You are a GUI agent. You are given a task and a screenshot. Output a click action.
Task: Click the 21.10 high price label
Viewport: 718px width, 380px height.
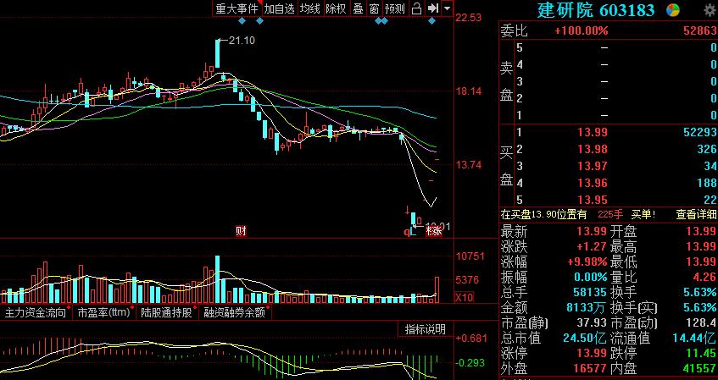point(242,41)
